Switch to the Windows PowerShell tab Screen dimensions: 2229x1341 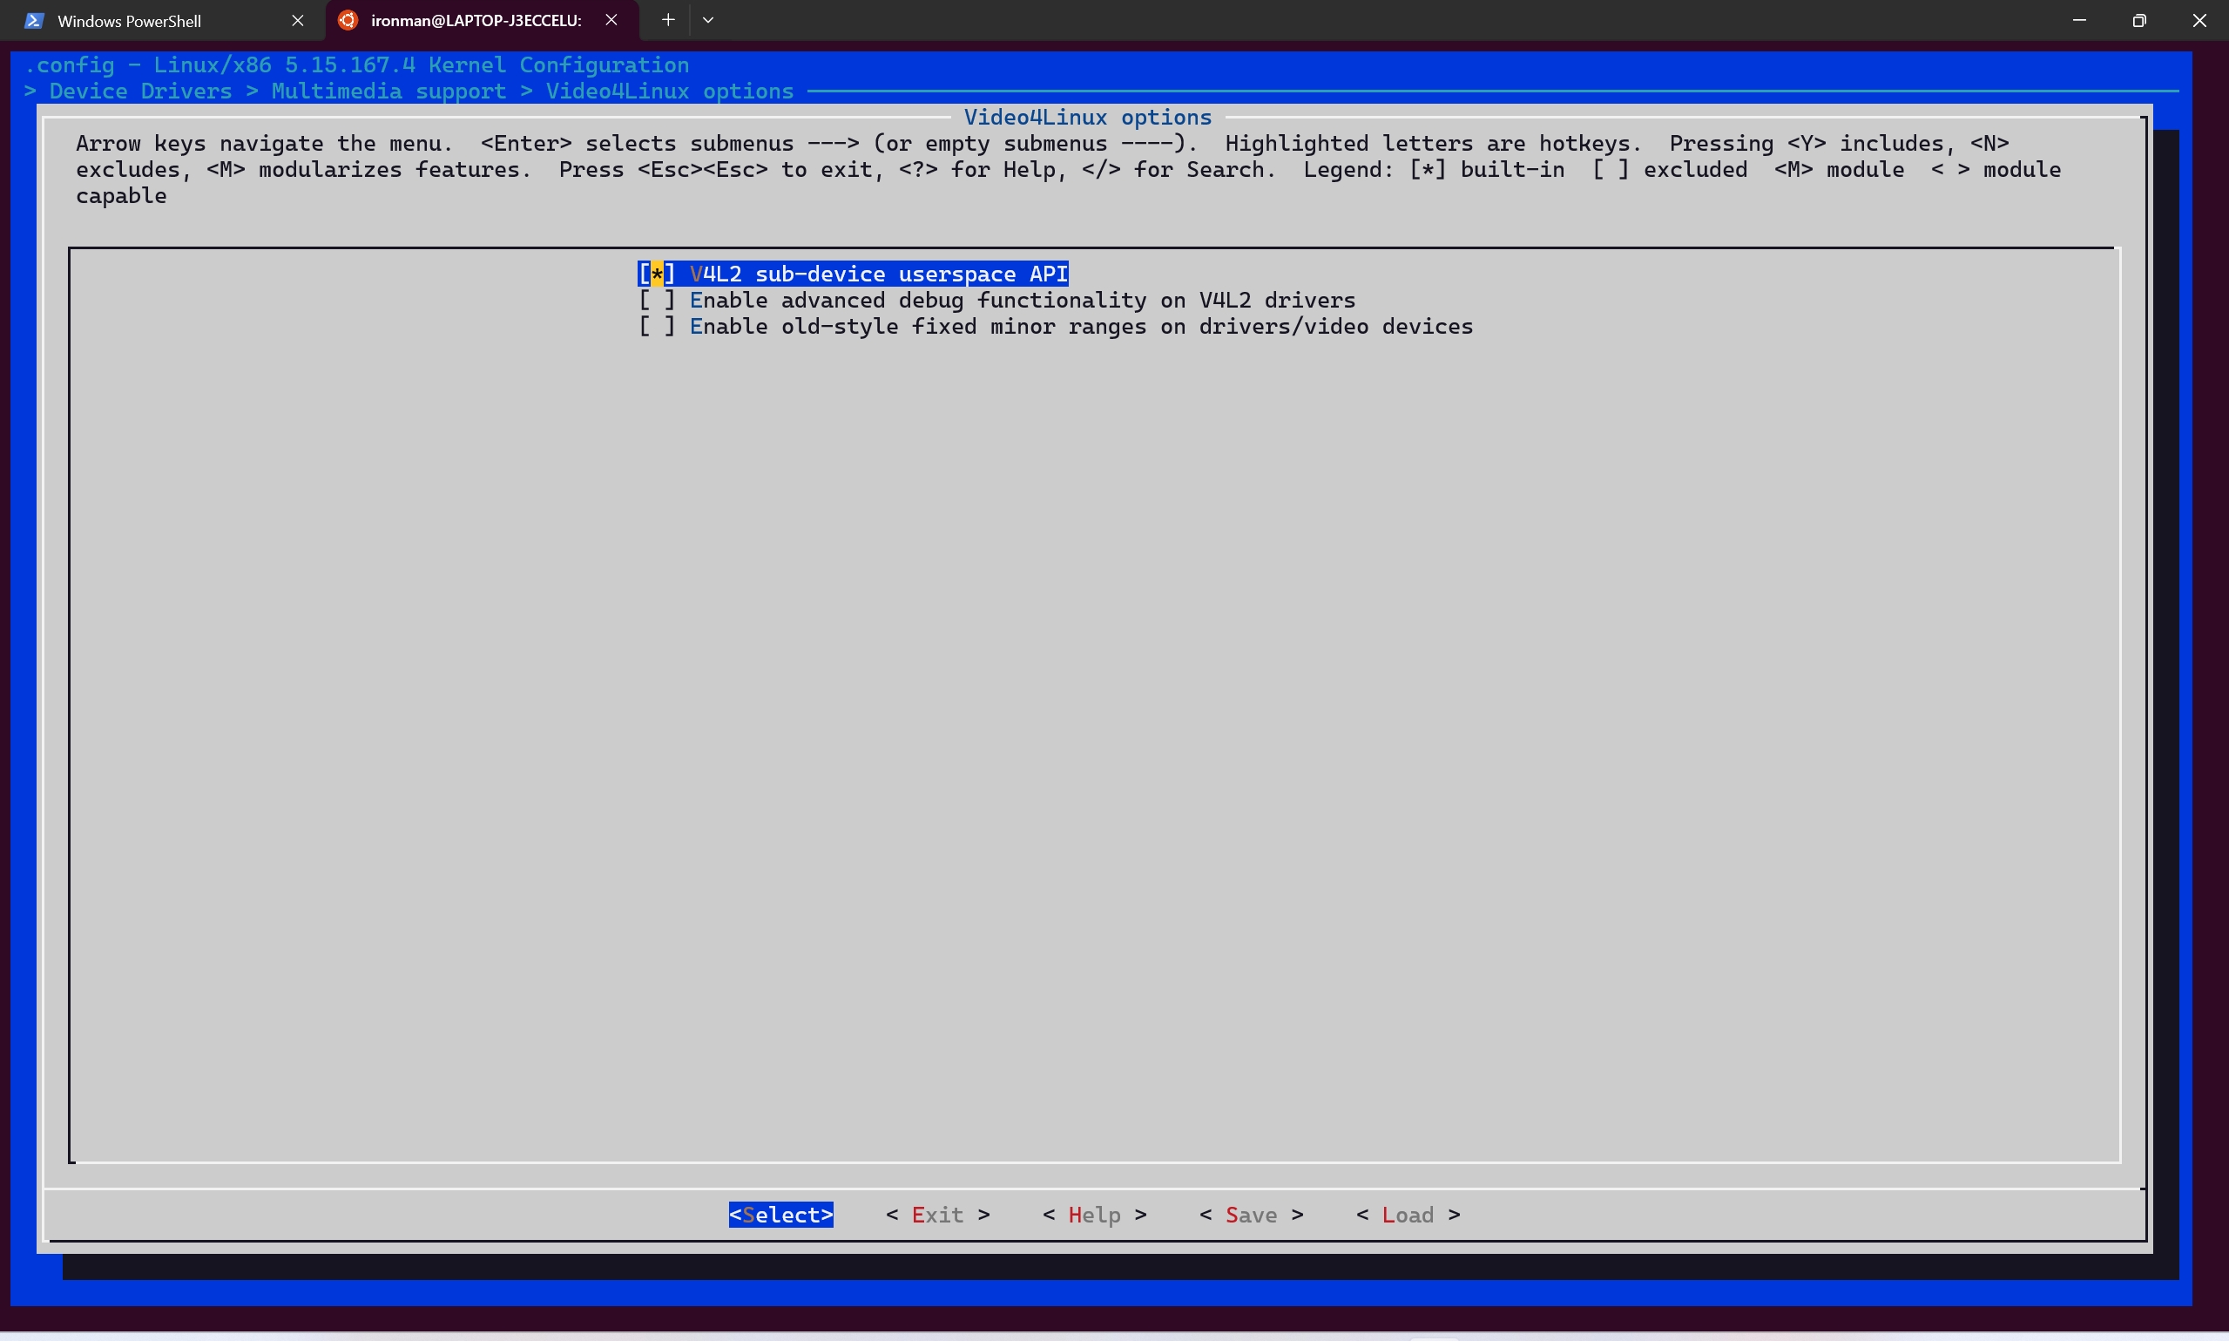coord(163,20)
